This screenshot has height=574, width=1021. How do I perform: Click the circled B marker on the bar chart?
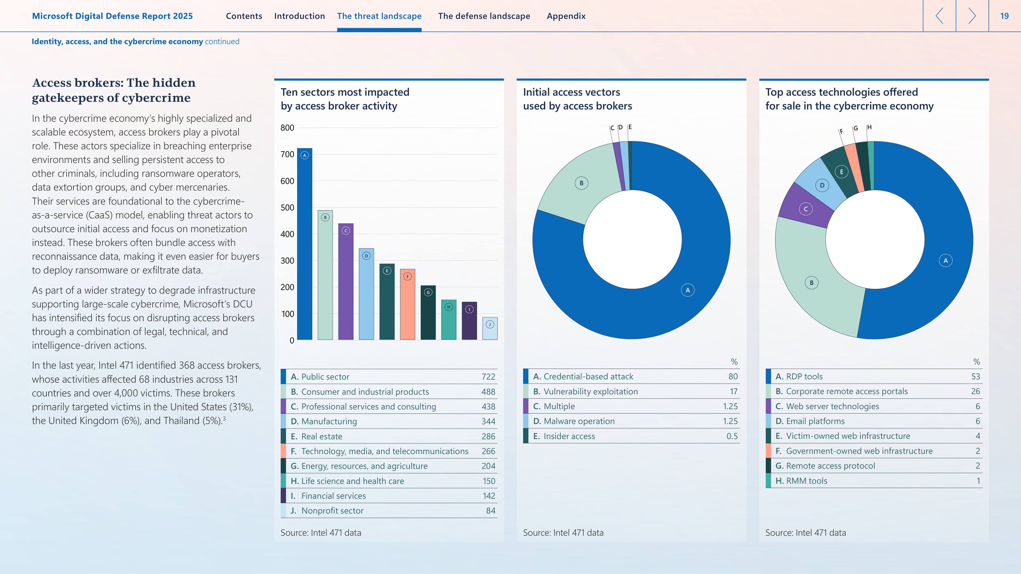325,217
